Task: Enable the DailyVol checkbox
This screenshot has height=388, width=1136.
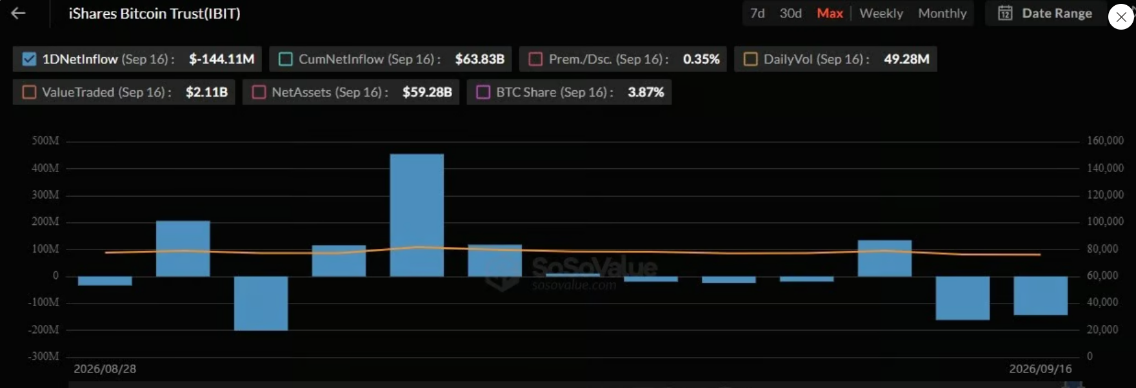Action: (750, 59)
